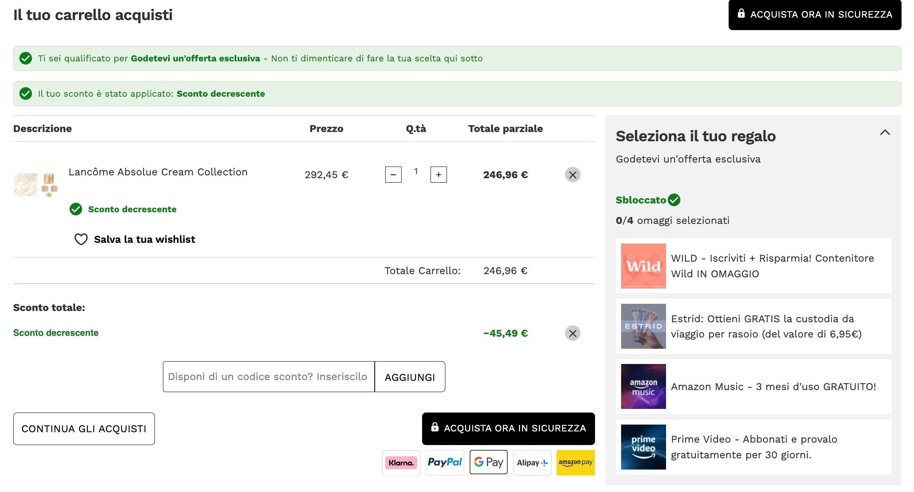The image size is (914, 492).
Task: Collapse the Seleziona il tuo regalo panel
Action: click(x=885, y=132)
